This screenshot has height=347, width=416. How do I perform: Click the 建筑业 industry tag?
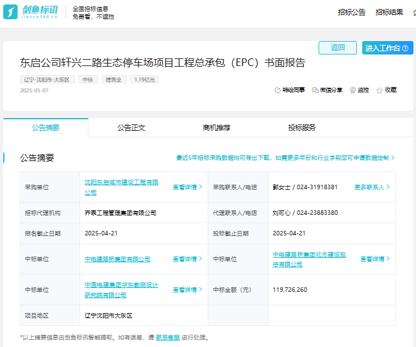coord(114,80)
